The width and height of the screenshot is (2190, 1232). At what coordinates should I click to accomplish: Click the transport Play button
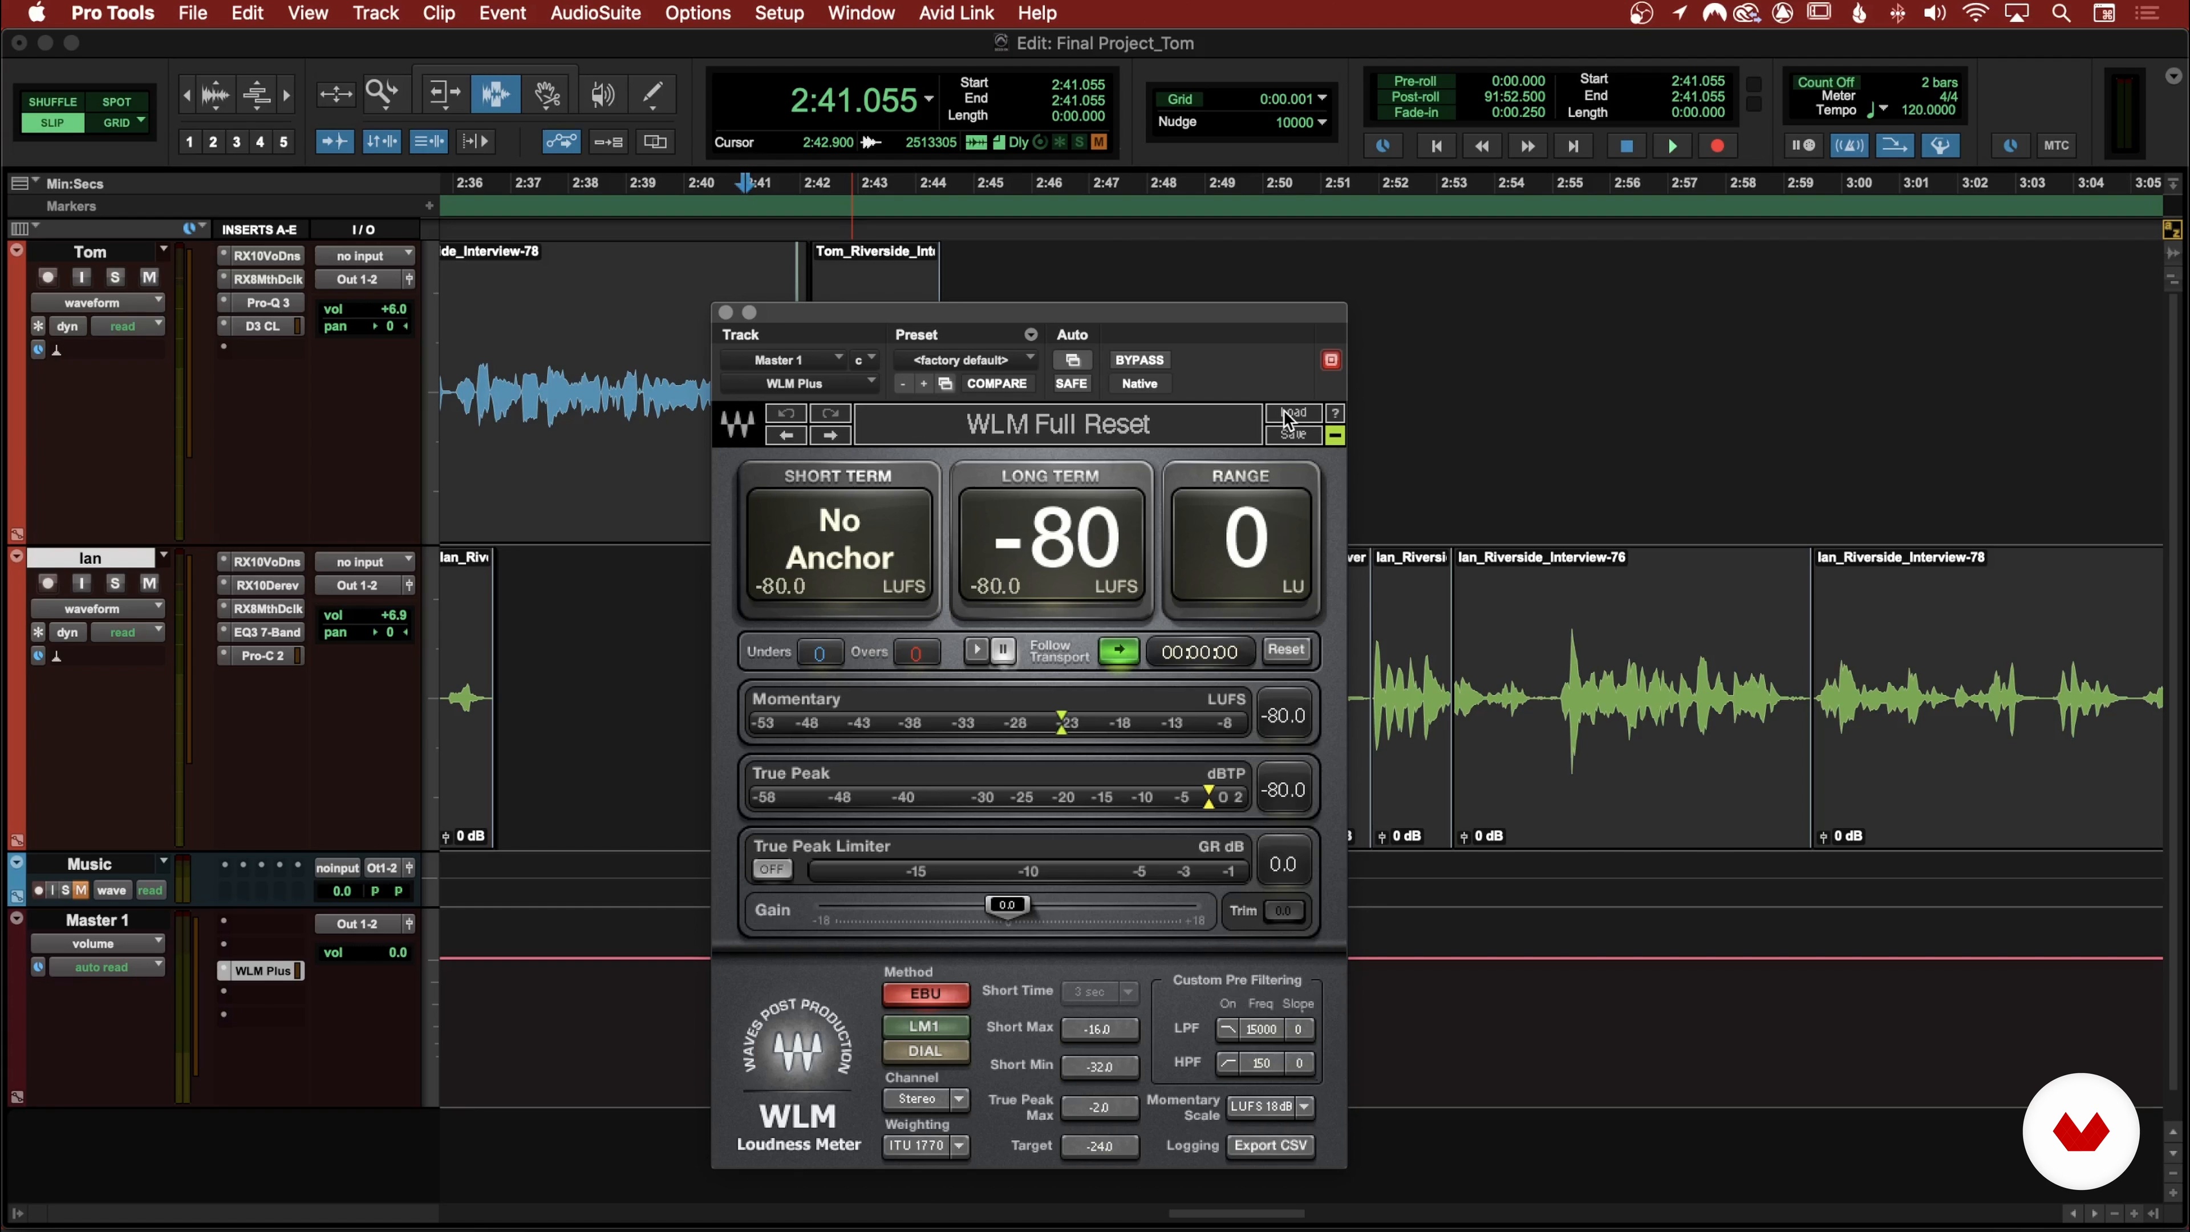[1672, 146]
